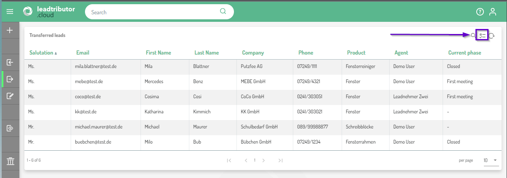The height and width of the screenshot is (178, 507).
Task: Click the plus icon in sidebar
Action: click(10, 30)
